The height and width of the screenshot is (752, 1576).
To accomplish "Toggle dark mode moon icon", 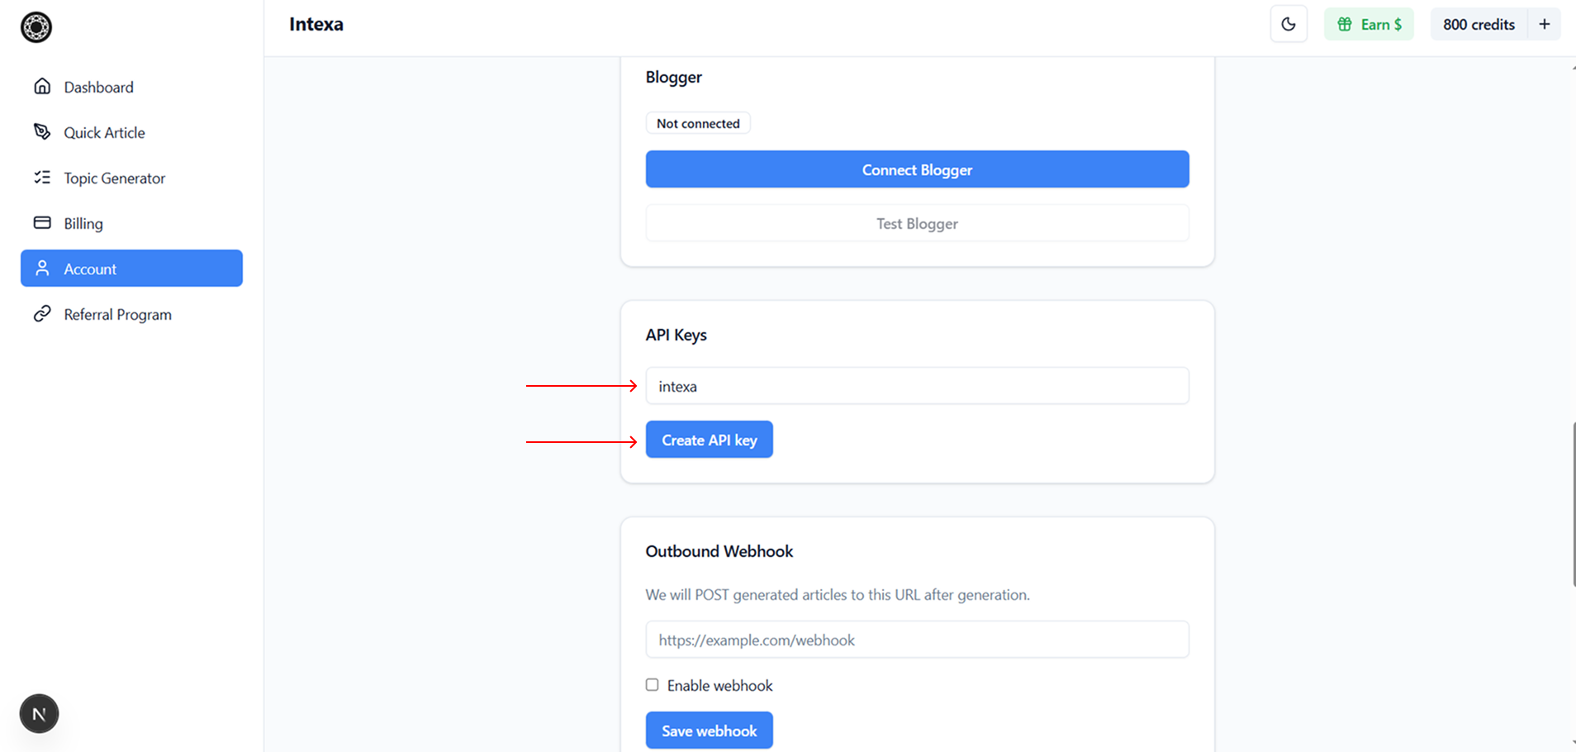I will (1288, 24).
